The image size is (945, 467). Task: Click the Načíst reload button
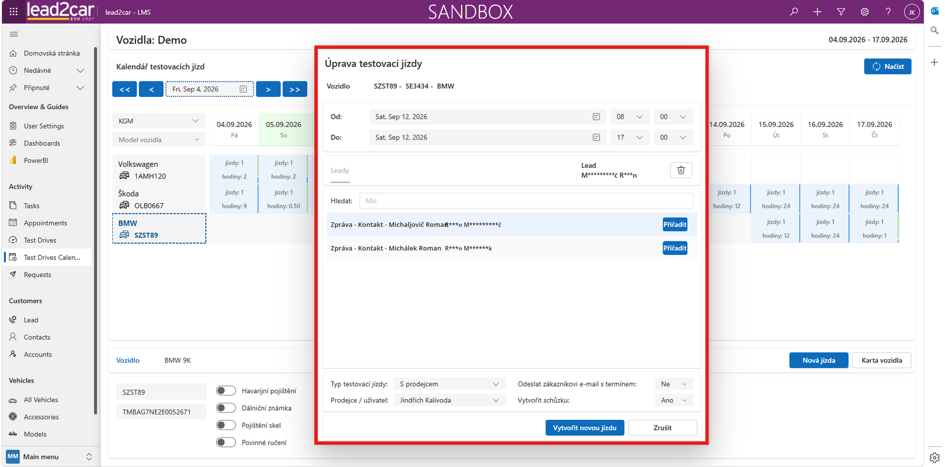click(888, 67)
